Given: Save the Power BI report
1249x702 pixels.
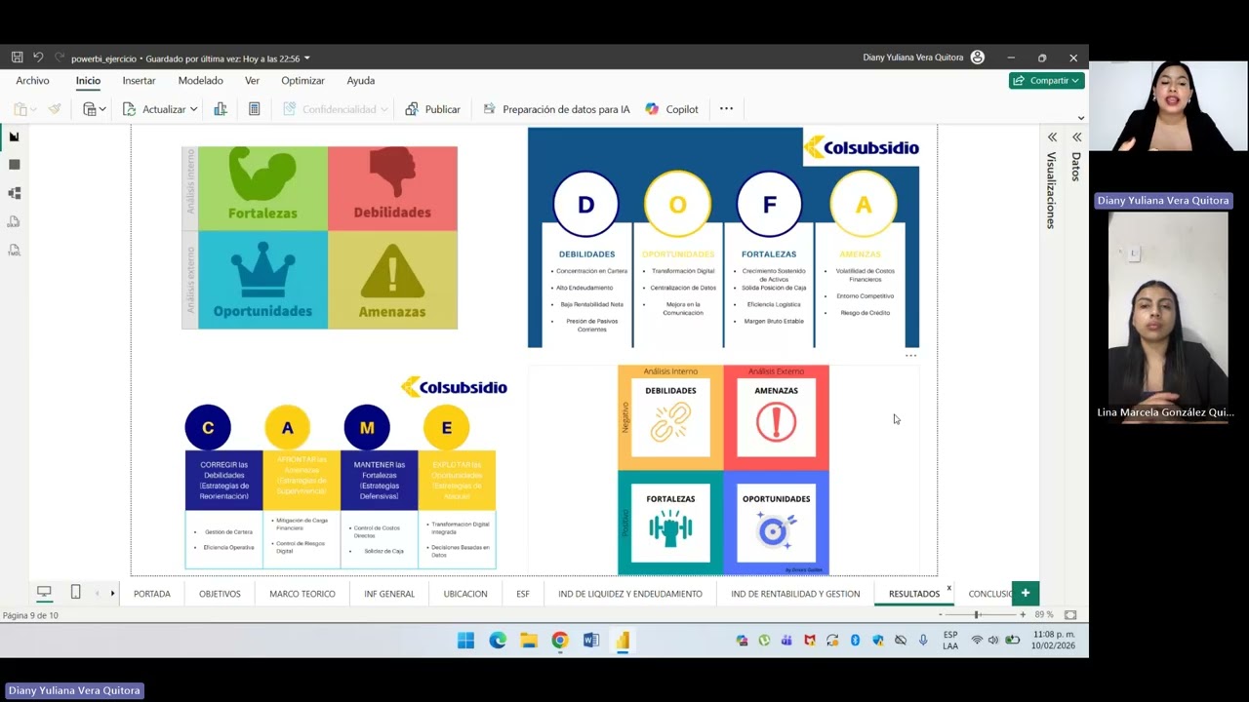Looking at the screenshot, I should click(x=17, y=58).
